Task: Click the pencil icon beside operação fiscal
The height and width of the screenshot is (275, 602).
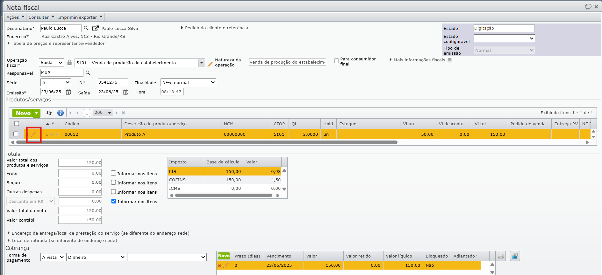Action: [210, 64]
